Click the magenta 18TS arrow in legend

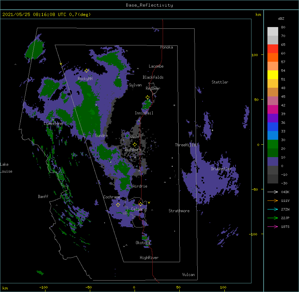click(273, 226)
